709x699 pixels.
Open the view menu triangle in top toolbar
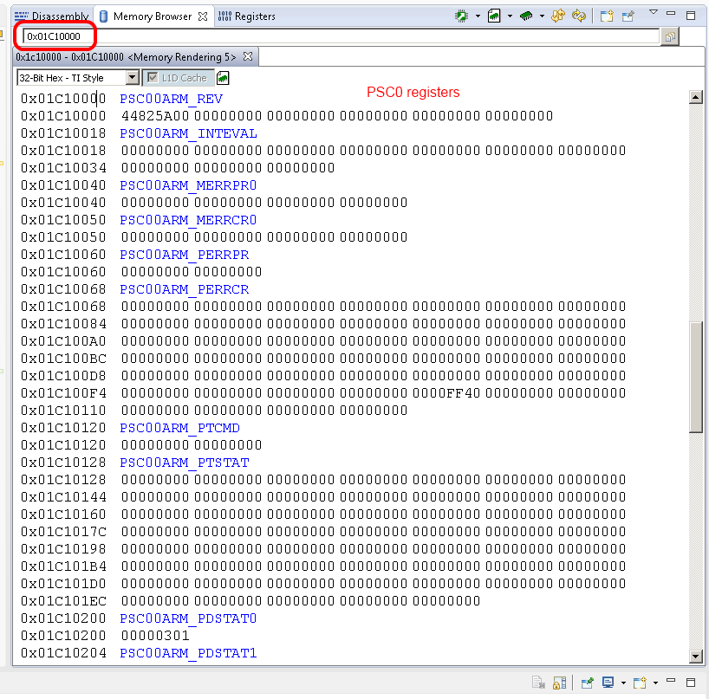(x=654, y=12)
